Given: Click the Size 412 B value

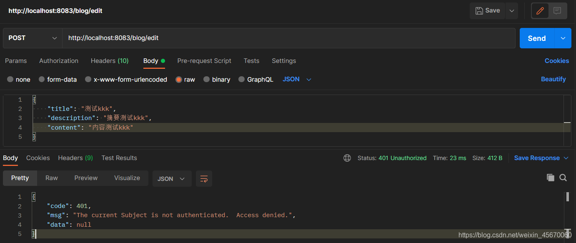Looking at the screenshot, I should [495, 158].
